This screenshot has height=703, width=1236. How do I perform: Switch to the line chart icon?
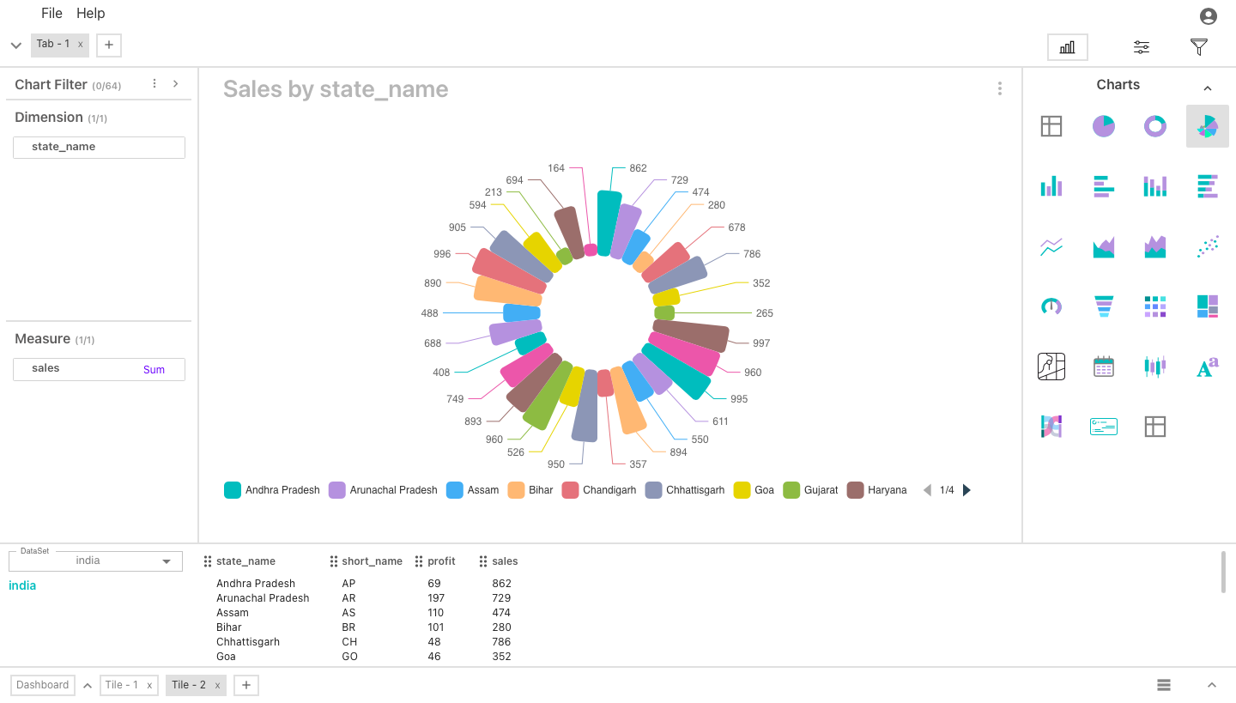[1051, 247]
